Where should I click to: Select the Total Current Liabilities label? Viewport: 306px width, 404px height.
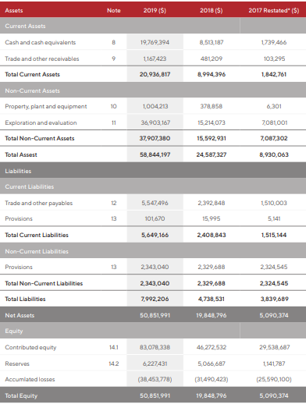pyautogui.click(x=37, y=235)
